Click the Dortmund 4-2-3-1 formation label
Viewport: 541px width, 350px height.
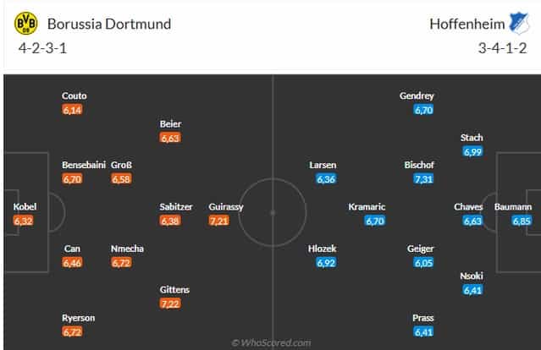(x=43, y=48)
